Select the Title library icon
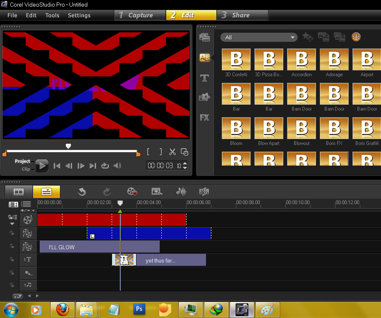This screenshot has height=318, width=381. [204, 78]
